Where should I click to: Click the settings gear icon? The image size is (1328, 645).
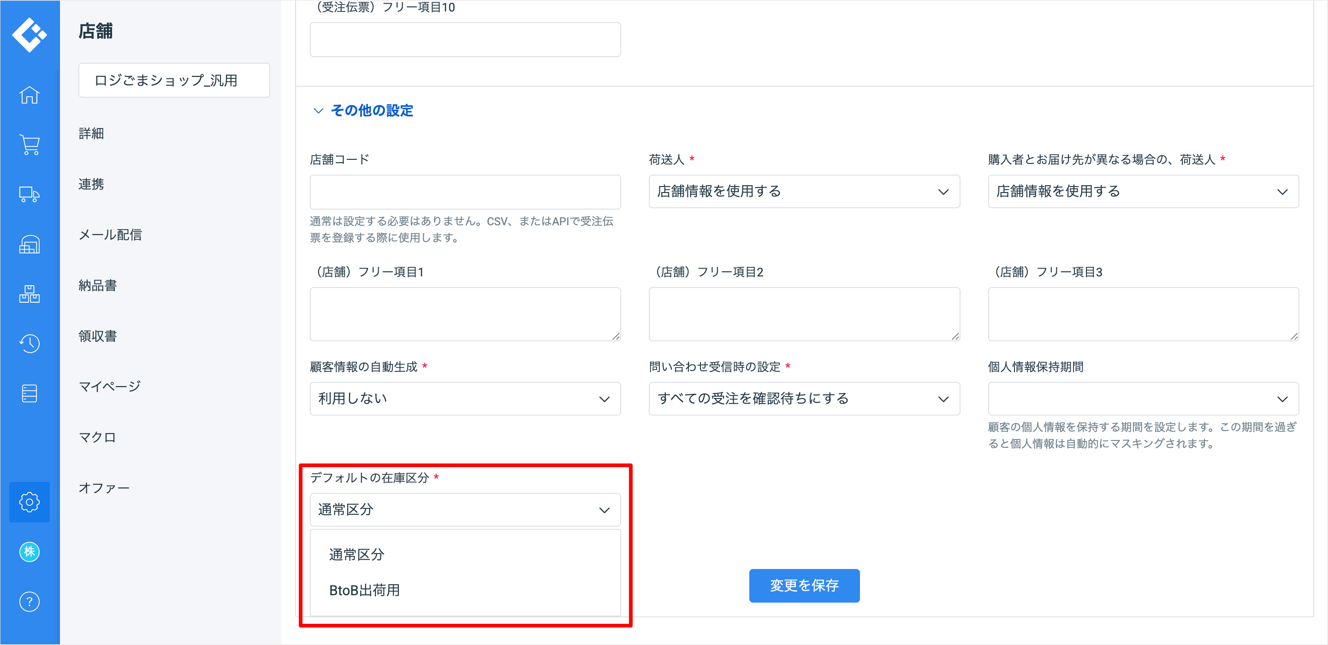click(x=30, y=502)
